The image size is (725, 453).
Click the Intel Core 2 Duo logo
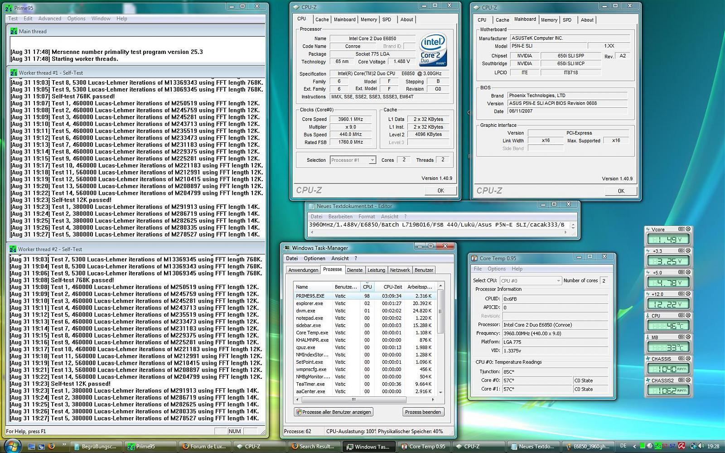(x=432, y=49)
